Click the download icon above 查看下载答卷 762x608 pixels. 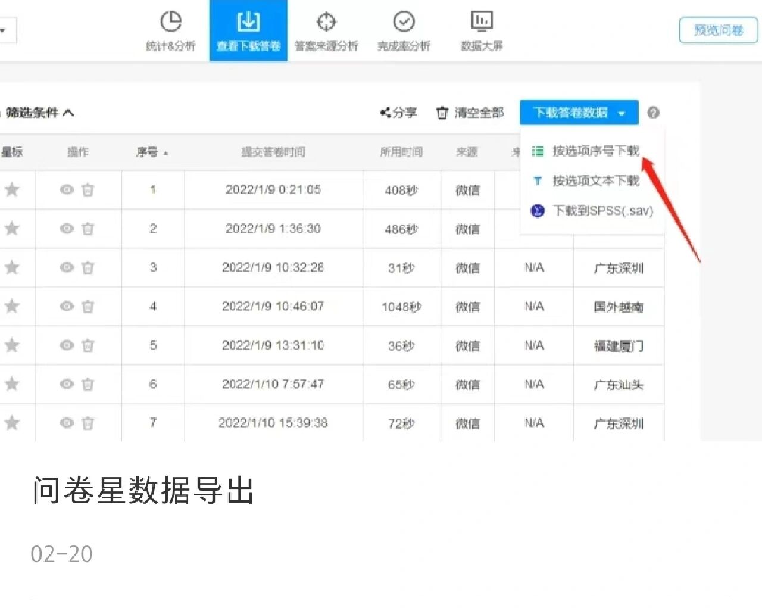[248, 21]
